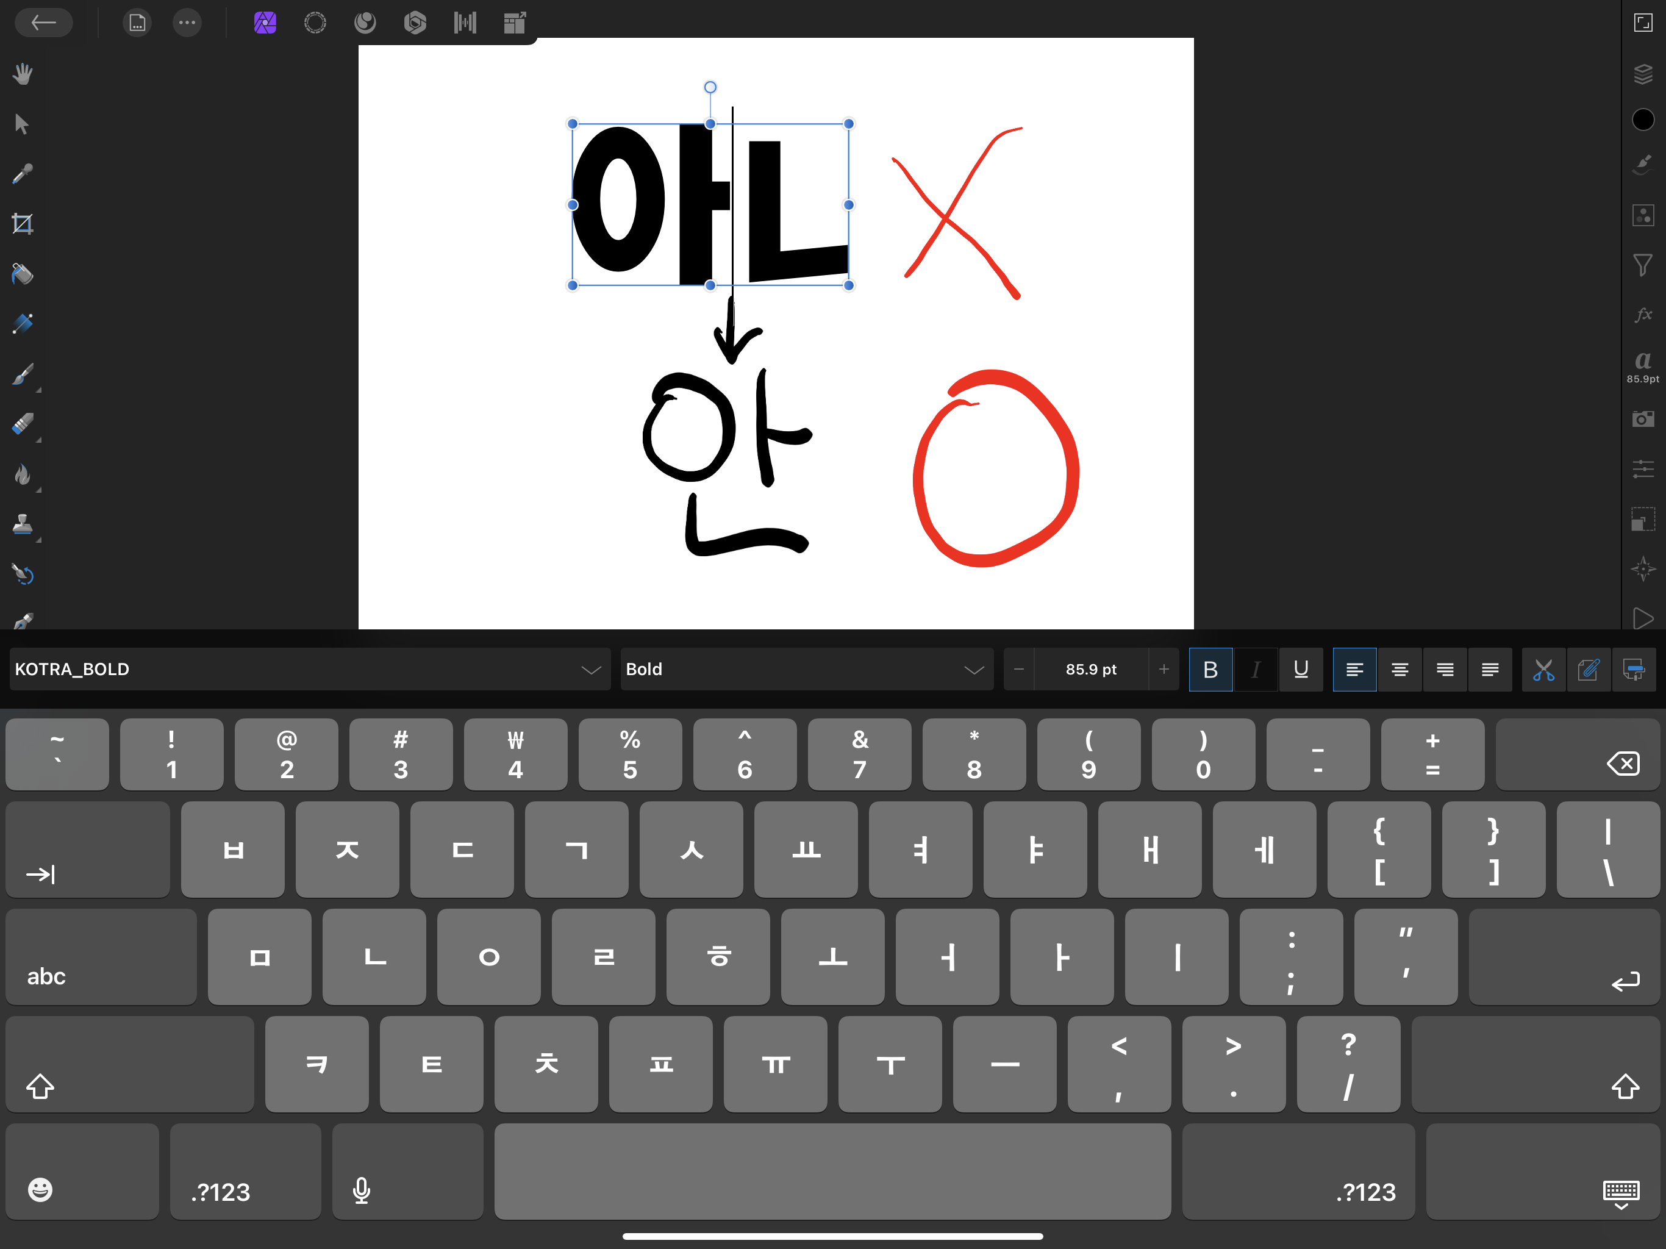Hide the on-screen keyboard
Image resolution: width=1666 pixels, height=1249 pixels.
click(x=1542, y=1172)
